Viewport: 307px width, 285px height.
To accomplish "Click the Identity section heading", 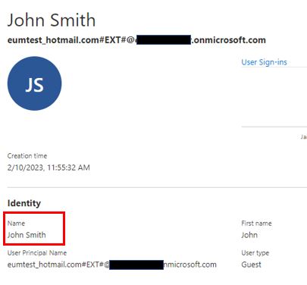I will (x=24, y=203).
